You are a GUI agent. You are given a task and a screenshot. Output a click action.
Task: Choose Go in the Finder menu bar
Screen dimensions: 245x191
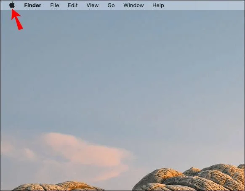(111, 5)
